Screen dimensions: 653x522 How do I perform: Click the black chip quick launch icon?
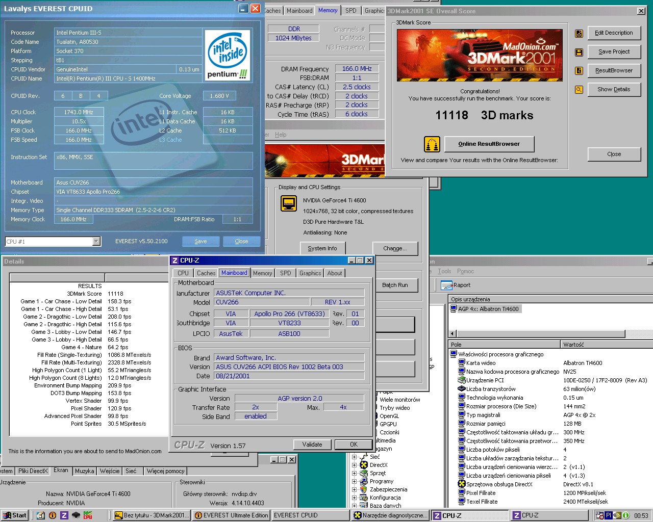pyautogui.click(x=76, y=515)
